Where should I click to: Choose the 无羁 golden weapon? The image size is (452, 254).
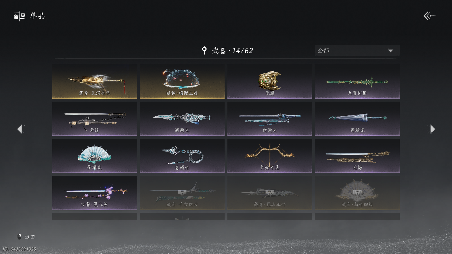pyautogui.click(x=270, y=82)
